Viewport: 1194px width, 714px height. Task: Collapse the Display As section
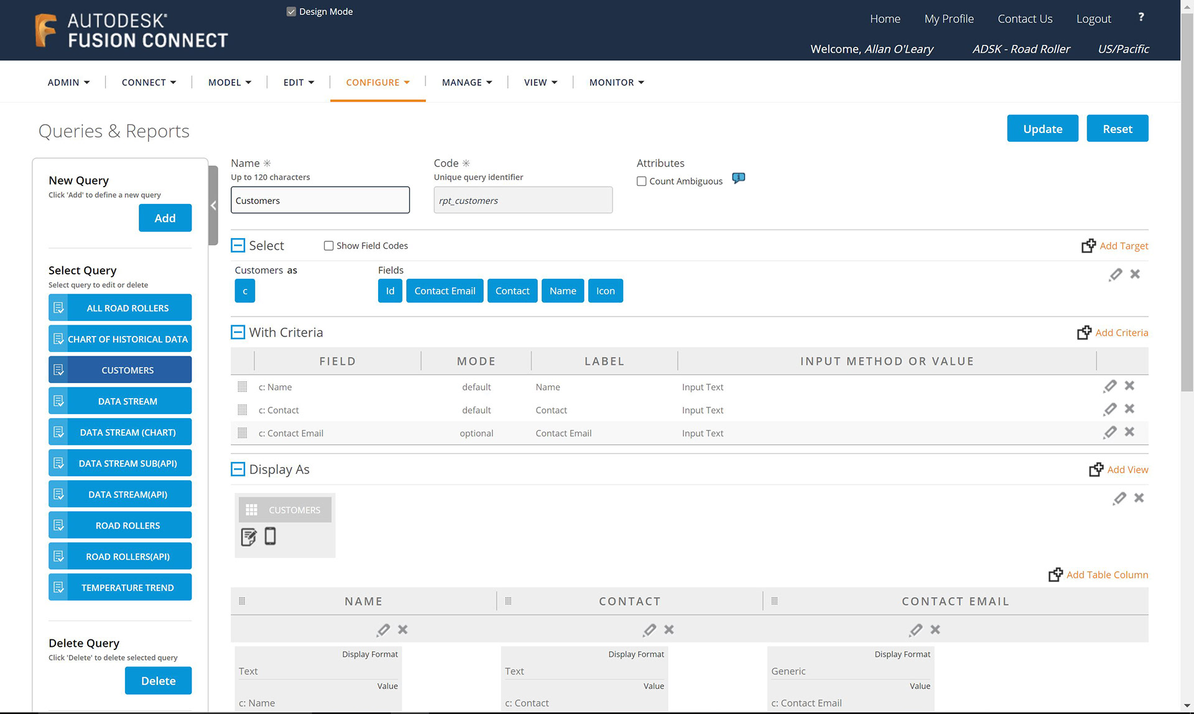coord(238,469)
